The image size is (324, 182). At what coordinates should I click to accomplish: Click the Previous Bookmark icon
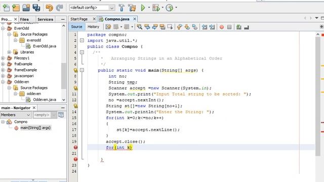179,27
